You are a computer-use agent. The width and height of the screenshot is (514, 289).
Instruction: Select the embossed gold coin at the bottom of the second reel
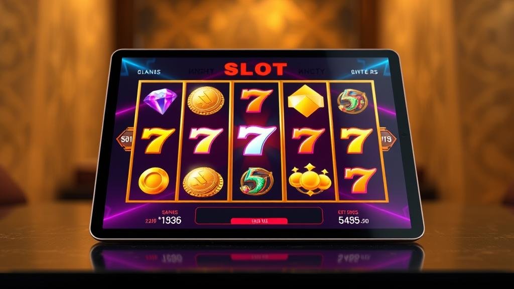(203, 182)
